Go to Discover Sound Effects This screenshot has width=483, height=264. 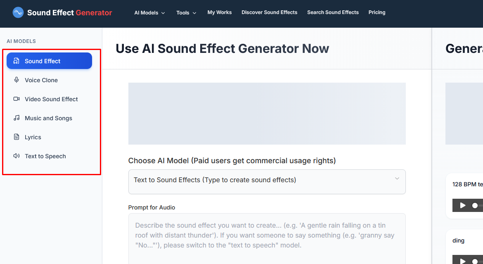click(269, 12)
